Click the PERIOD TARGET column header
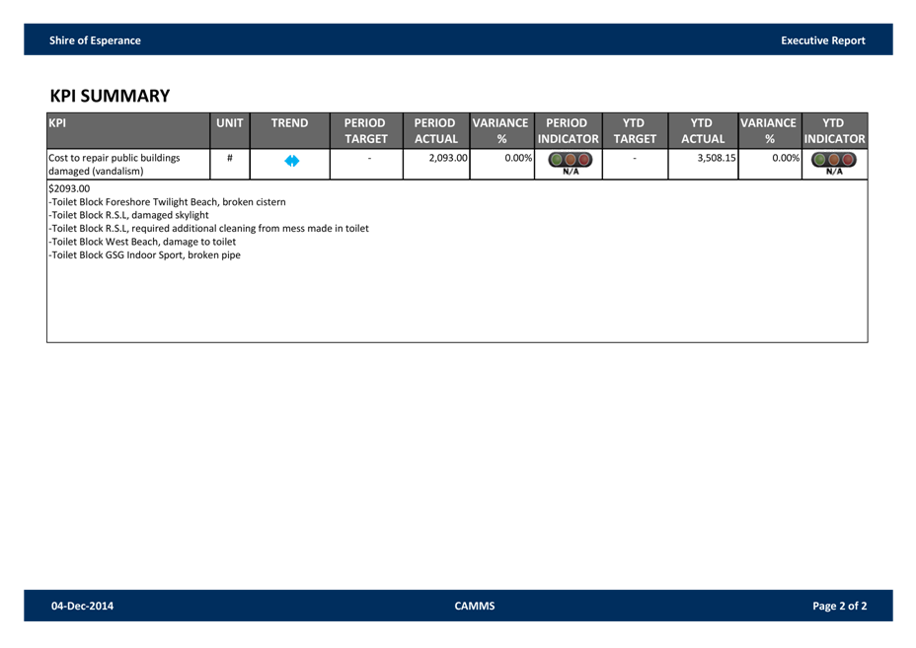Viewport: 916px width, 648px height. click(365, 131)
